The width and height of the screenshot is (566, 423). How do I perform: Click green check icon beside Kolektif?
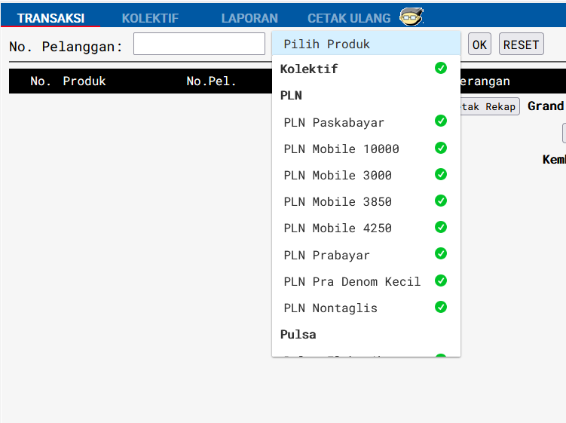click(441, 68)
